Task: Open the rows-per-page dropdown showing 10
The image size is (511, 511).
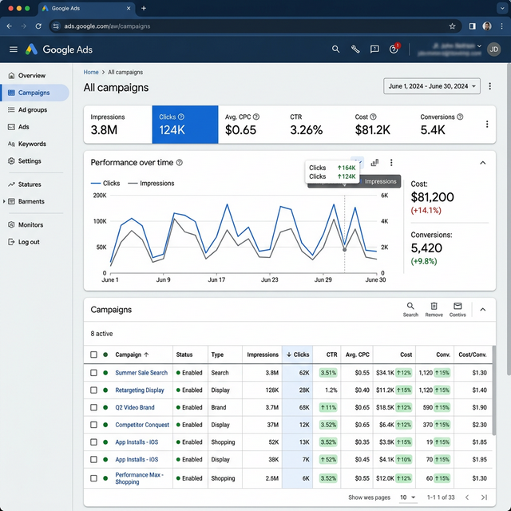Action: pyautogui.click(x=407, y=497)
